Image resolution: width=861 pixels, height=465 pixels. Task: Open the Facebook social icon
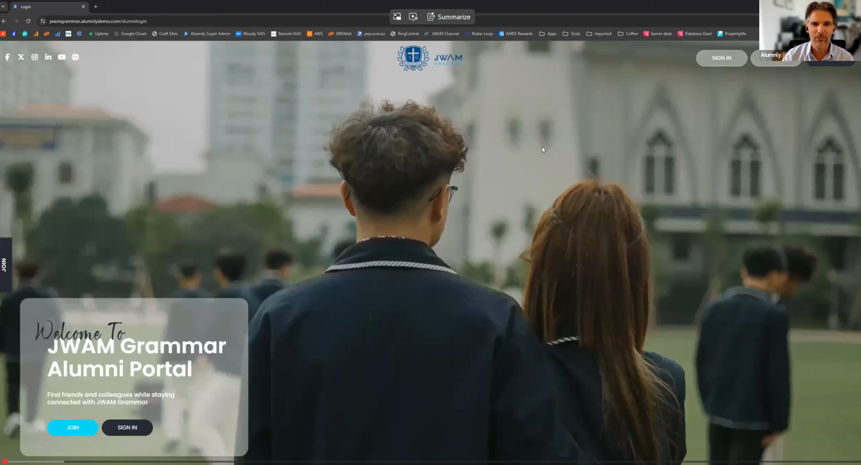coord(7,57)
